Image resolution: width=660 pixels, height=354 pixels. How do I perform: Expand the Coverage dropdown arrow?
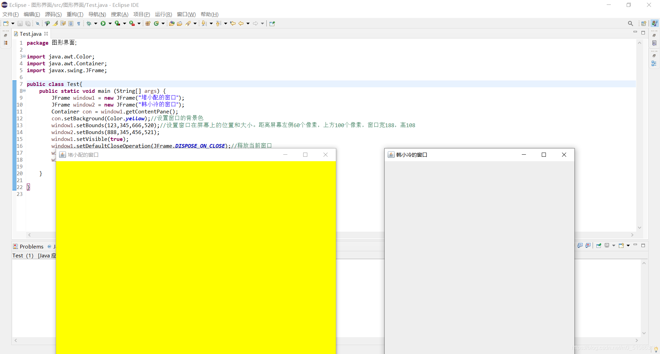point(124,23)
